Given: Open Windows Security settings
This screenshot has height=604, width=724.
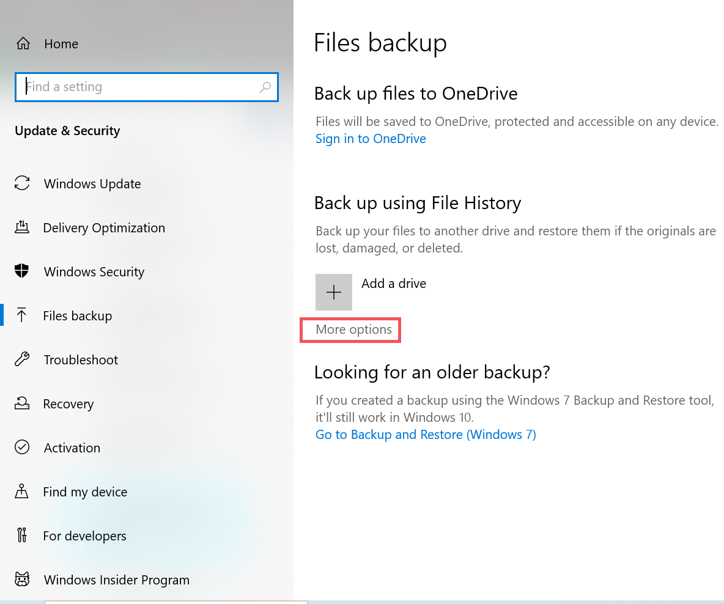Looking at the screenshot, I should click(x=94, y=272).
